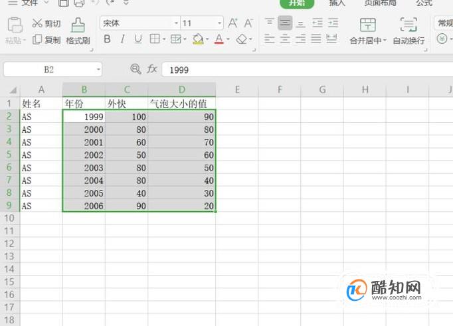The image size is (453, 326).
Task: Open the 开始 ribbon tab
Action: coord(297,3)
